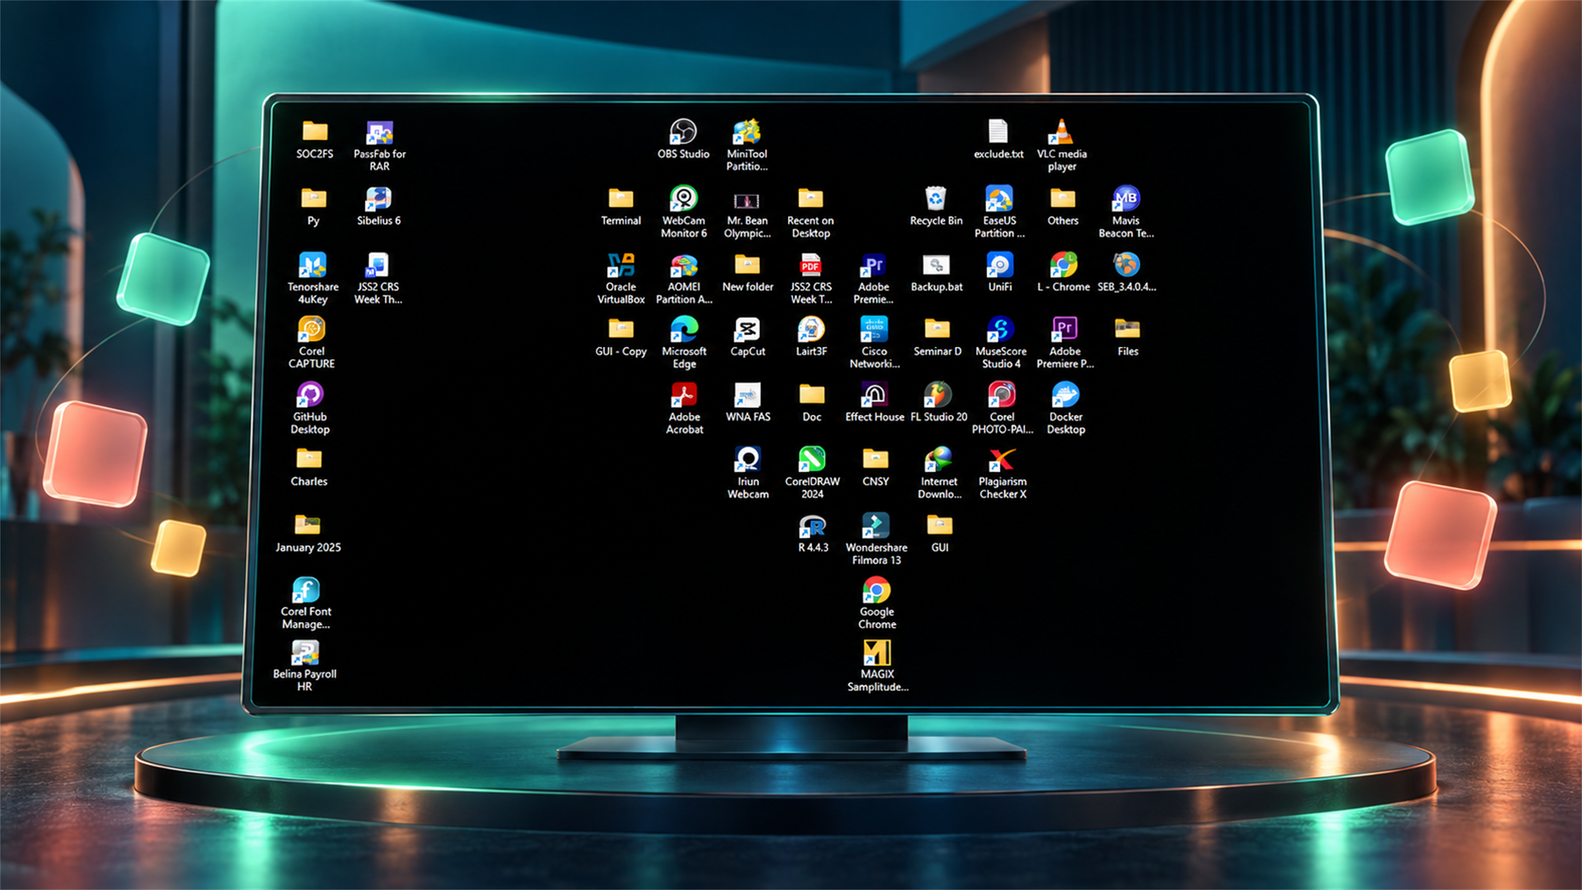Select the Corel Font Manager icon
The height and width of the screenshot is (890, 1582).
[306, 590]
